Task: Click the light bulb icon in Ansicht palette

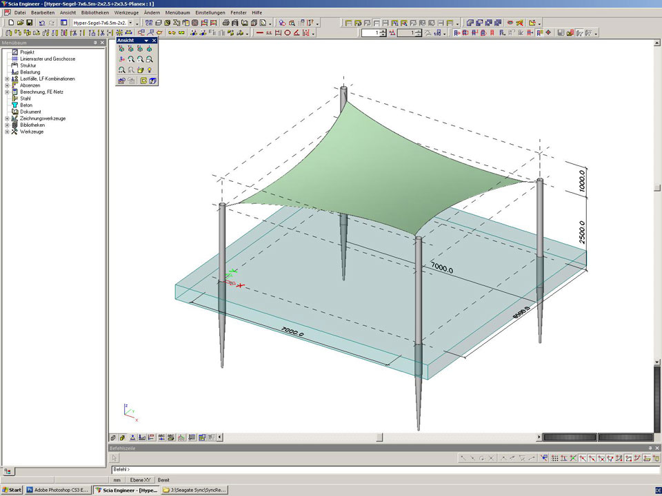Action: [149, 70]
